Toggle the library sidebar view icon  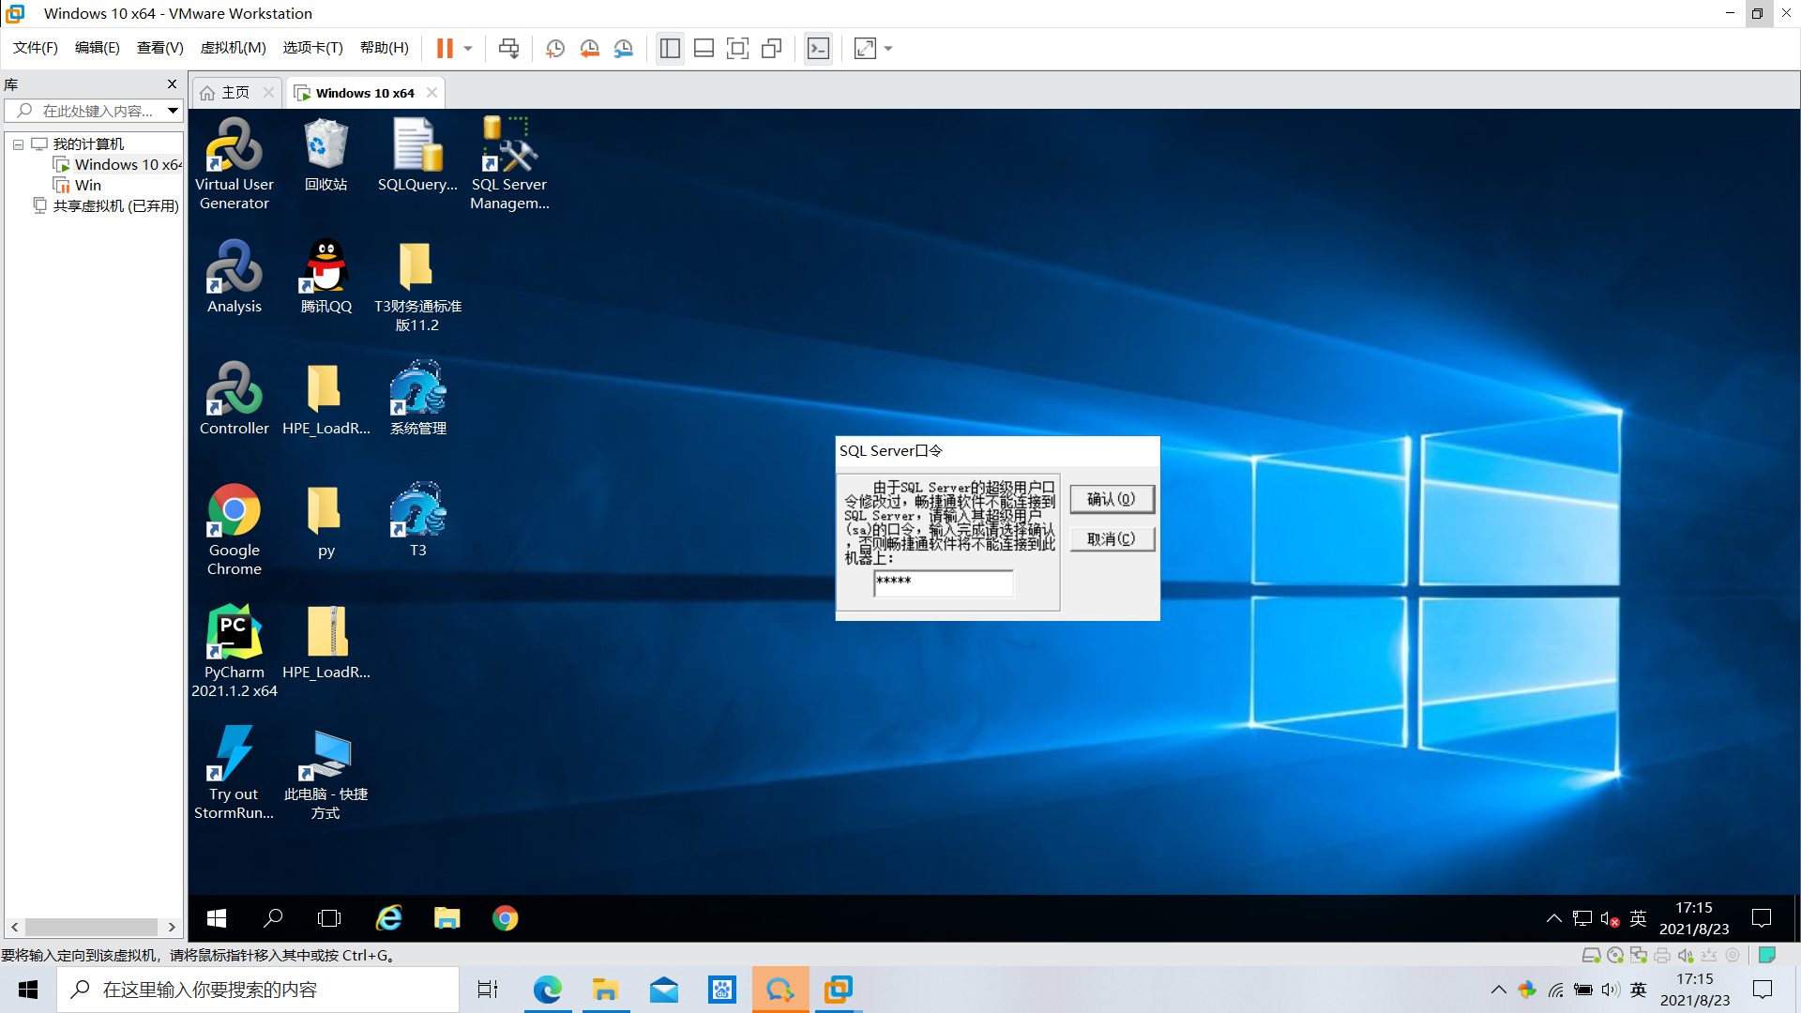[670, 48]
